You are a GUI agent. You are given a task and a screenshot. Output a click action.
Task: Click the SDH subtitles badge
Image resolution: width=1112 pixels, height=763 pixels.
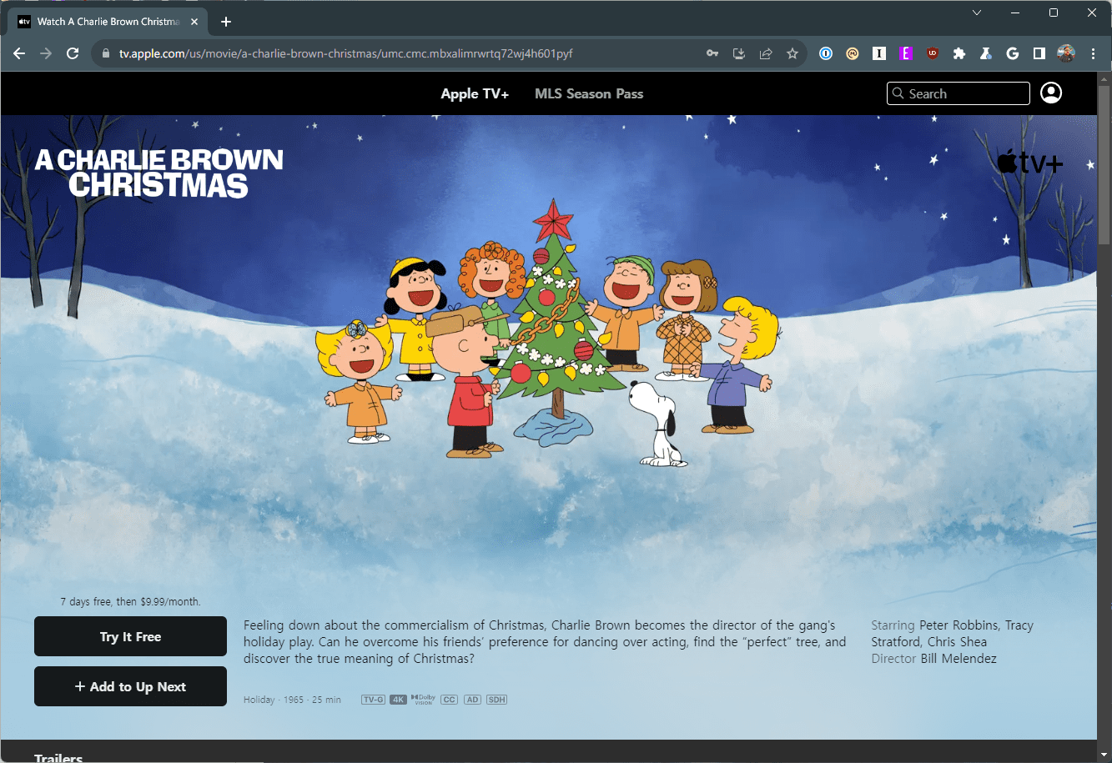coord(497,700)
